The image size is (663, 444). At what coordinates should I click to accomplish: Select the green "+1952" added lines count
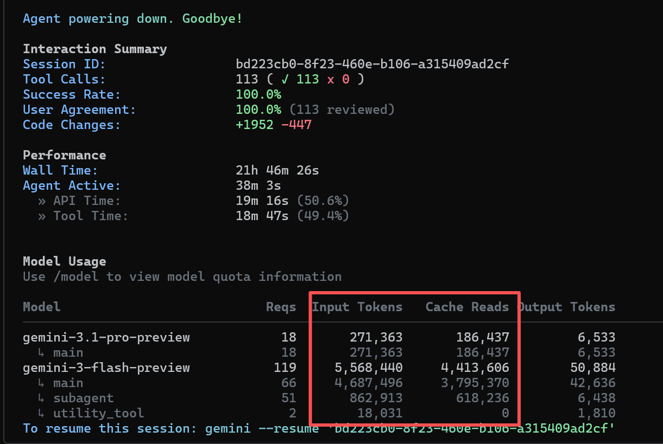[255, 125]
